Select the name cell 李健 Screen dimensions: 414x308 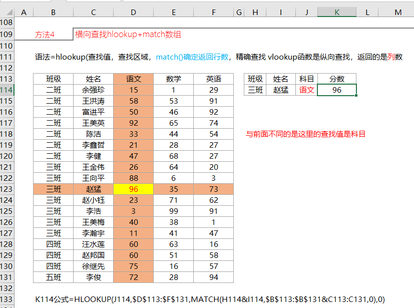click(x=93, y=156)
